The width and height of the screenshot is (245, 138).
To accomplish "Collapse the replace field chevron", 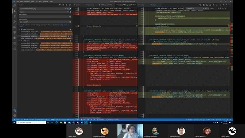I will 18,10.
